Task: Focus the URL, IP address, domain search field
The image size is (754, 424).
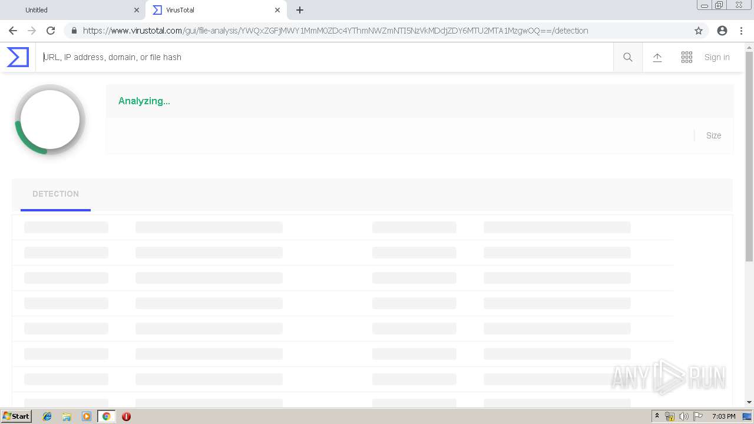Action: pyautogui.click(x=324, y=57)
